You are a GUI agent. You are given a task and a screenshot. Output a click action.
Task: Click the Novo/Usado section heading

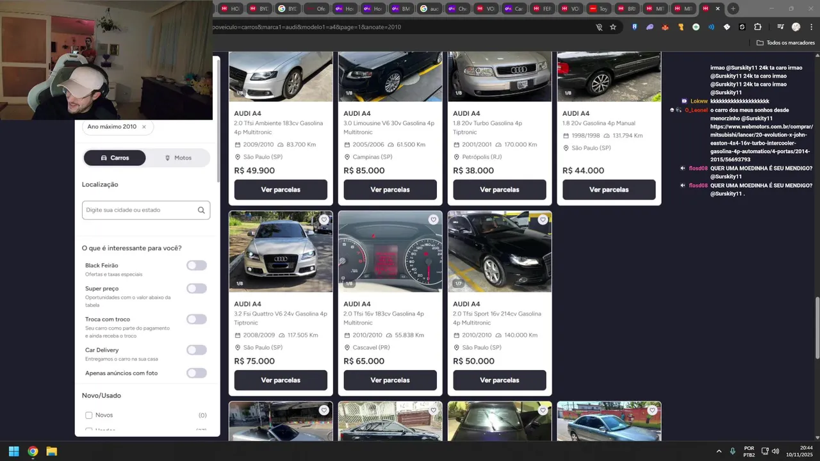pyautogui.click(x=101, y=396)
